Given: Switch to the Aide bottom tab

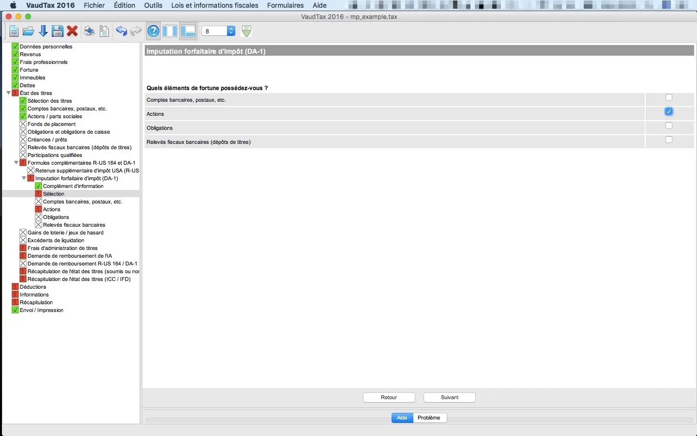Looking at the screenshot, I should pyautogui.click(x=402, y=418).
